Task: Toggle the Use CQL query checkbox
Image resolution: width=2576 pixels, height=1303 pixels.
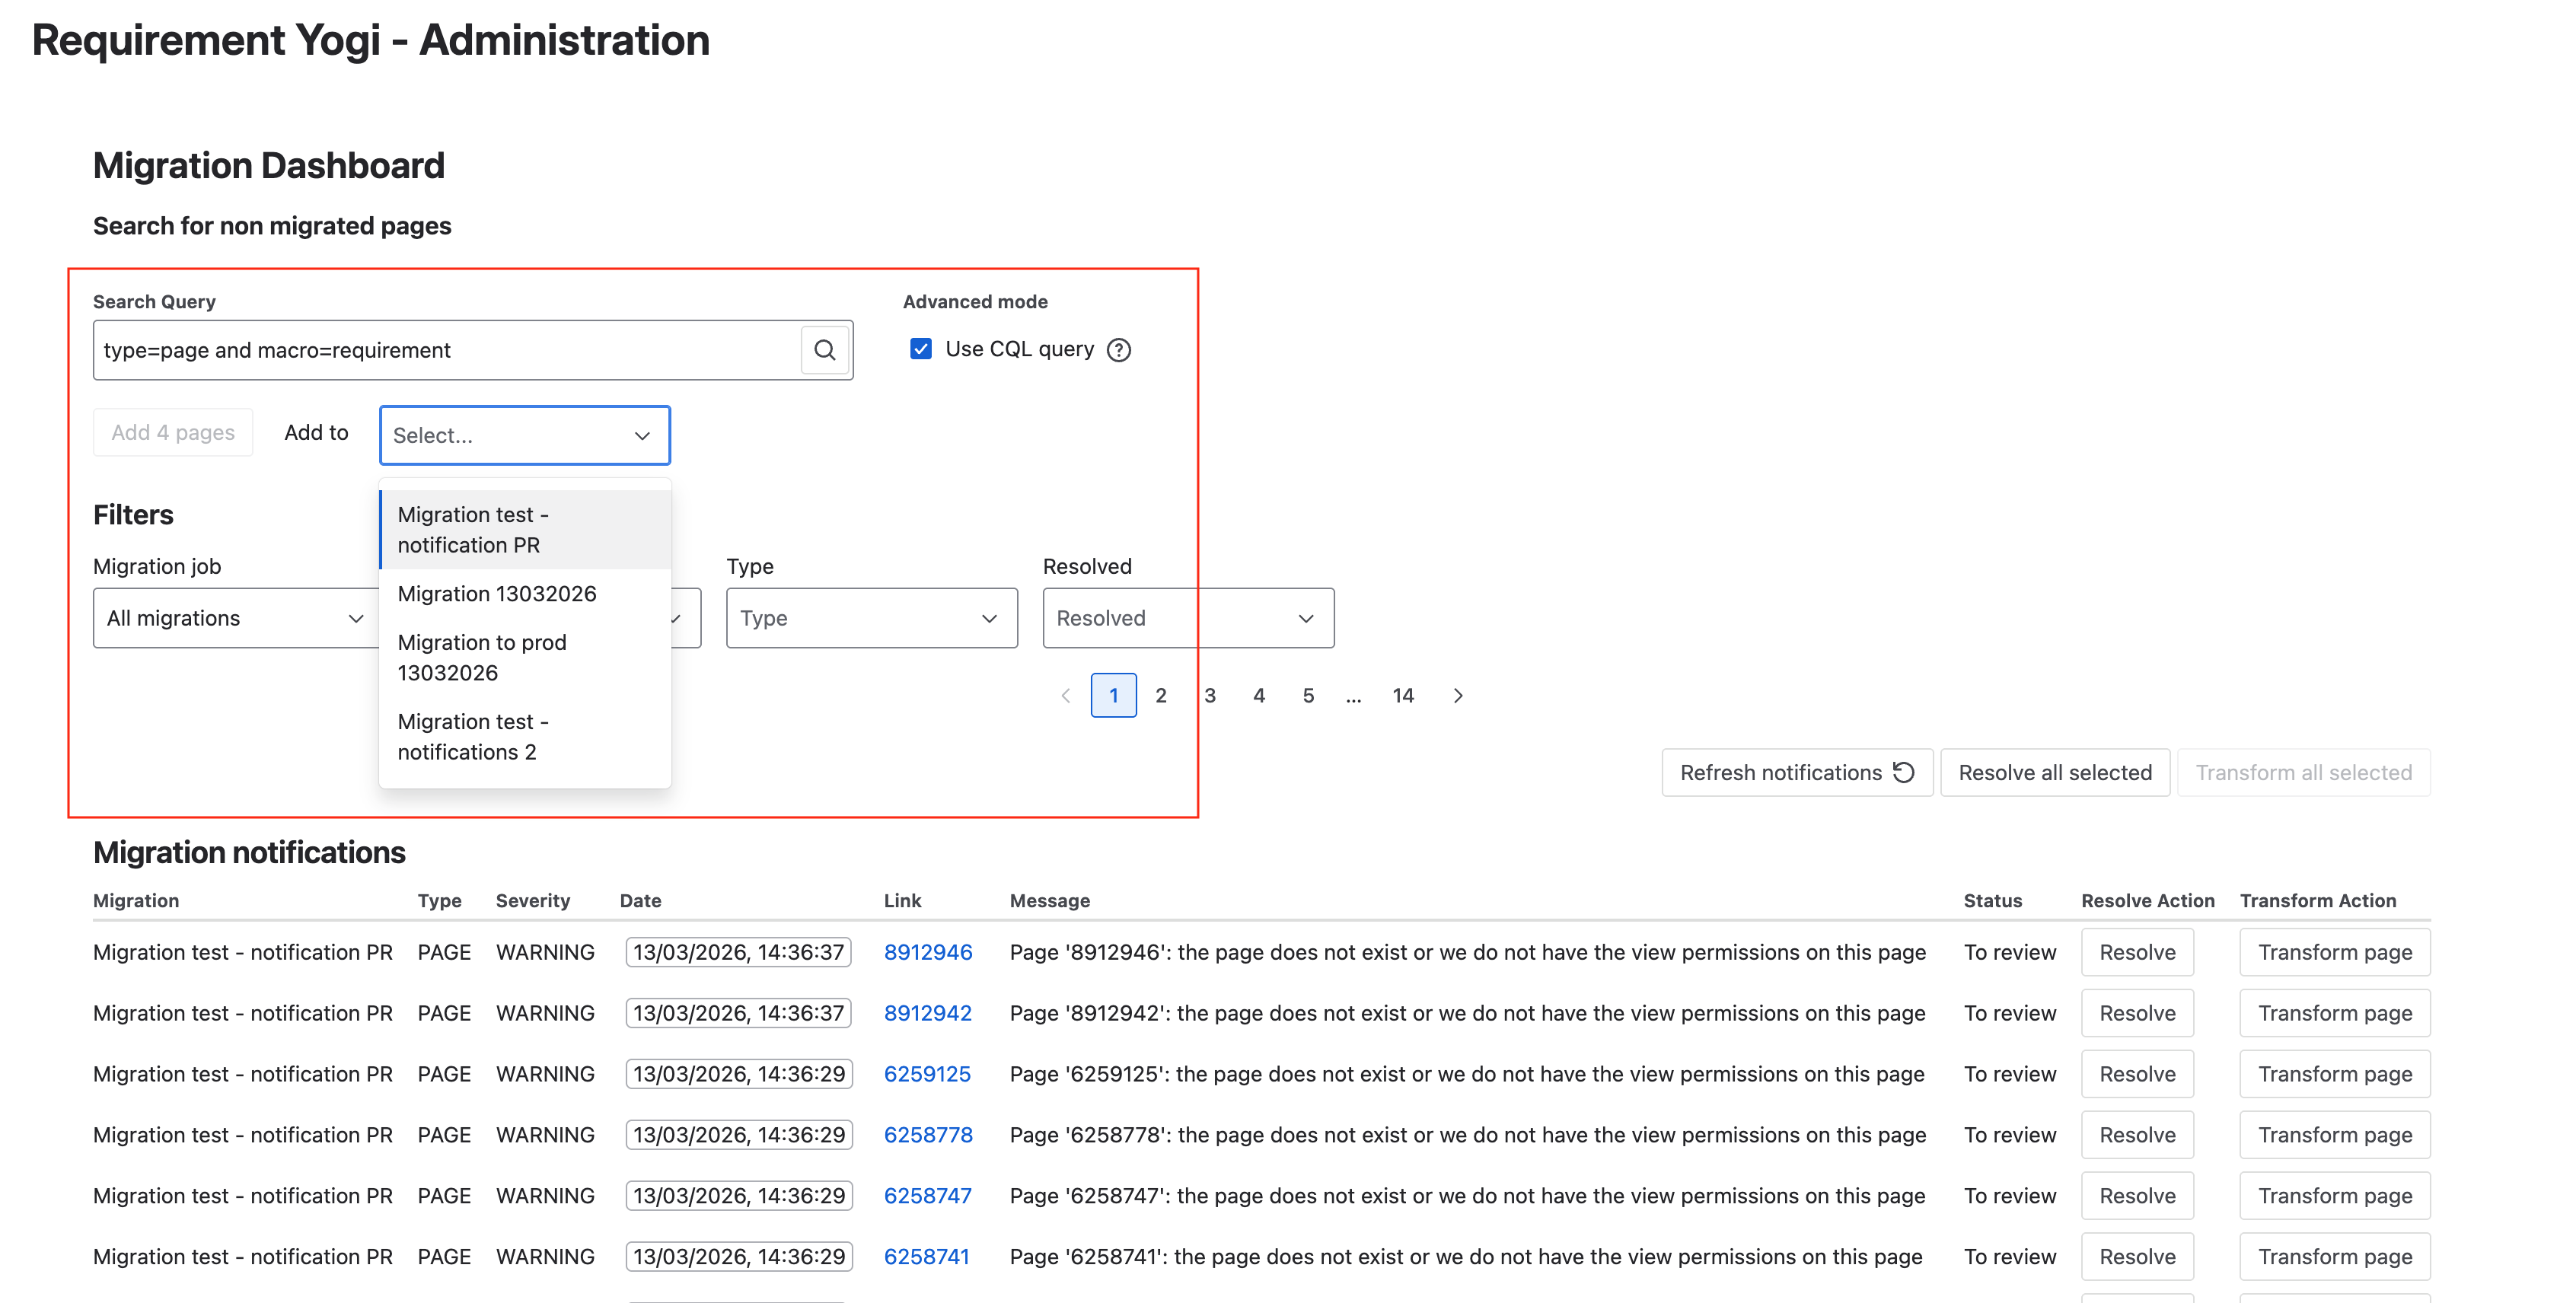Action: point(921,349)
